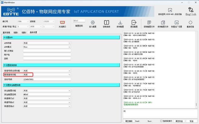The height and width of the screenshot is (124, 199).
Task: Switch to the 基本信息 tab
Action: coord(6,32)
